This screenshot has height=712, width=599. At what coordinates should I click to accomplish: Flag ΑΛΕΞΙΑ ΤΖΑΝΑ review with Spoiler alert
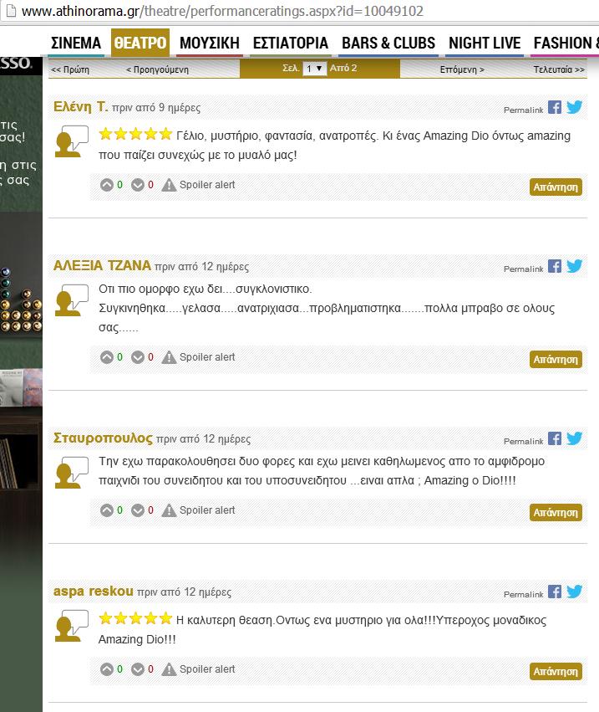point(198,357)
